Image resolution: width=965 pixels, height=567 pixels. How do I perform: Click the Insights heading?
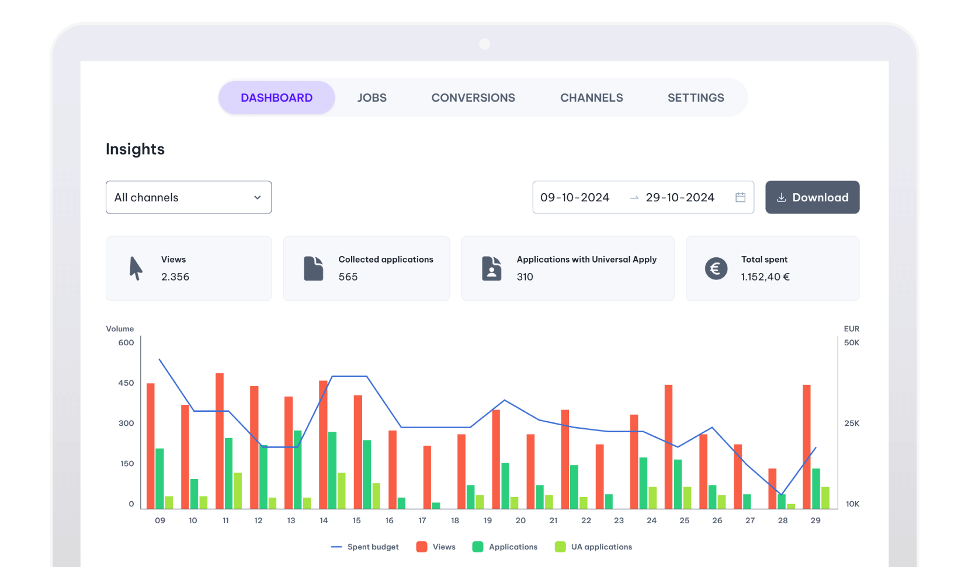click(135, 149)
